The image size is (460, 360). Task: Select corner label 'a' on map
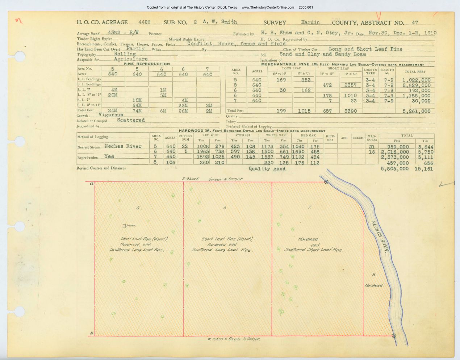tap(92, 184)
